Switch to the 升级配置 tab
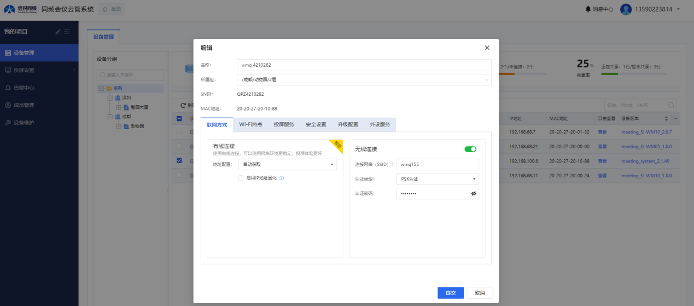Screen dimensions: 694x306 (348, 125)
